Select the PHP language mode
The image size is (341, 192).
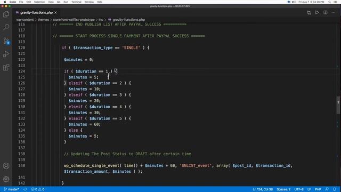tap(318, 189)
